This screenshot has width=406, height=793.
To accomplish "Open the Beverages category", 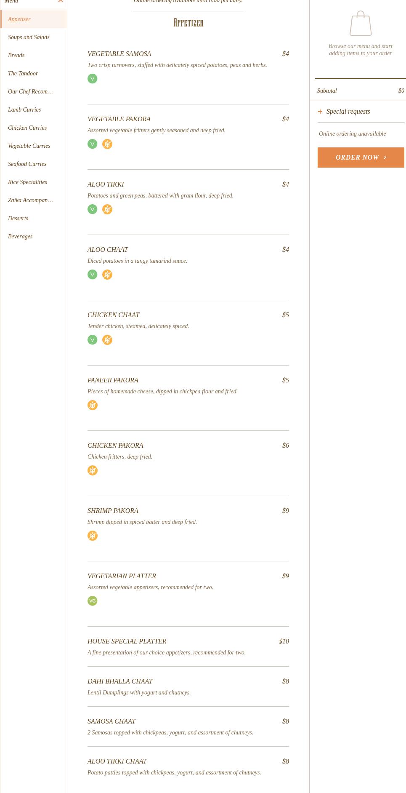I will pos(20,237).
